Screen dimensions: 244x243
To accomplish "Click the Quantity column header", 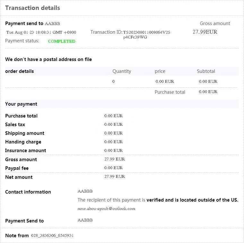I will click(x=122, y=71).
